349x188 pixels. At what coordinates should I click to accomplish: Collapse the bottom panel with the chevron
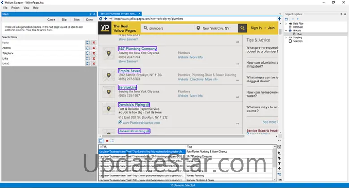click(279, 141)
